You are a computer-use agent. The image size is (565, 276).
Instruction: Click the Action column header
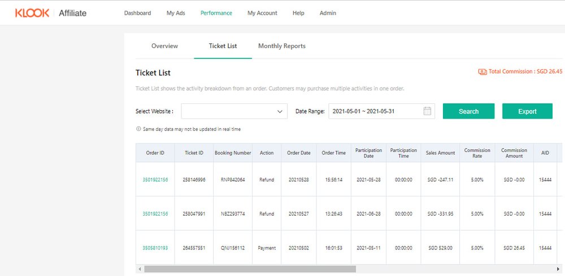267,153
